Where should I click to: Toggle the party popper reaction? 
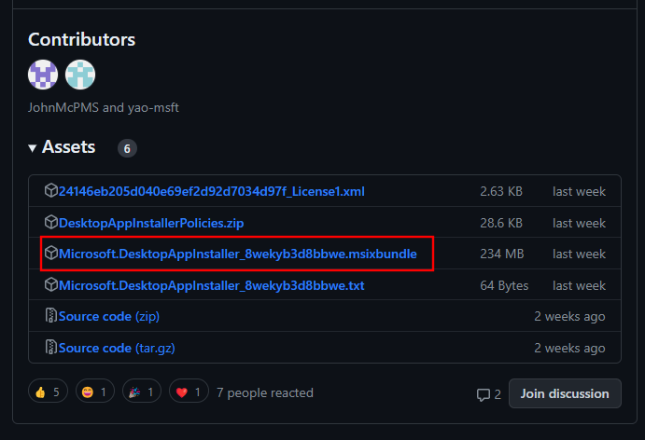click(142, 393)
